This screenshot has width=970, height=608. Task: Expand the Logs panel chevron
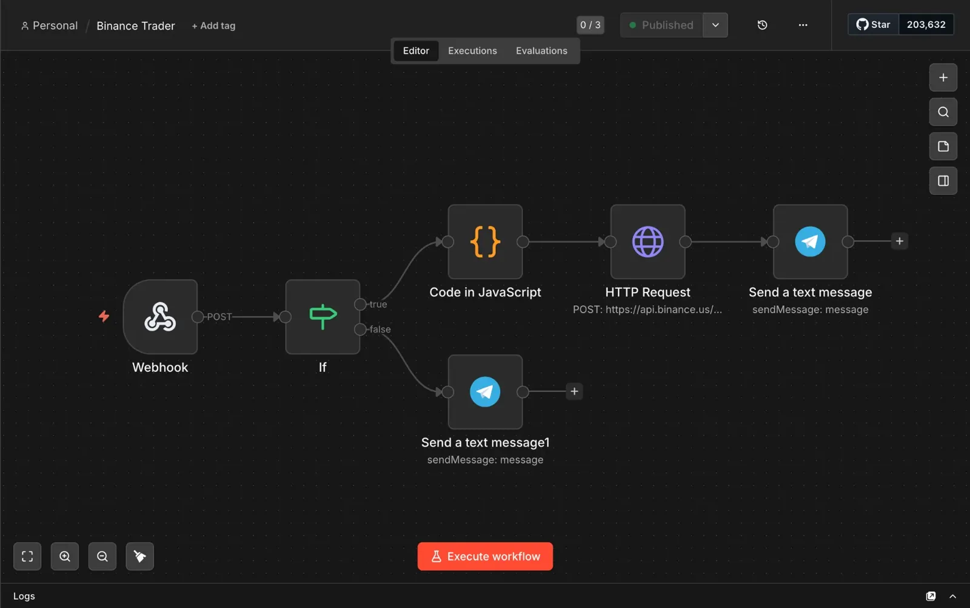coord(953,596)
